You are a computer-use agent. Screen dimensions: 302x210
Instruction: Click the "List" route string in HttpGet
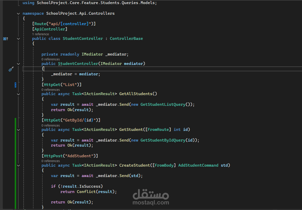click(x=70, y=84)
